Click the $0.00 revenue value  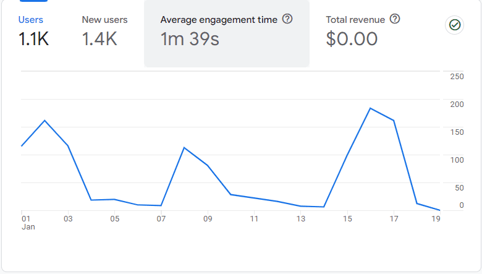(x=352, y=39)
